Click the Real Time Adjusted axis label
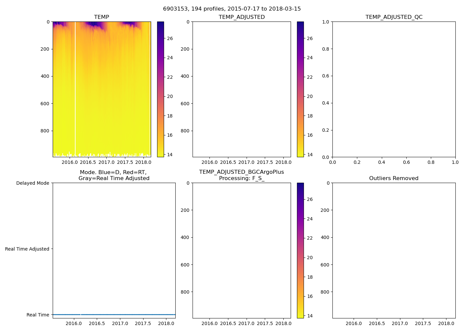Viewport: 464px width, 331px height. 27,249
